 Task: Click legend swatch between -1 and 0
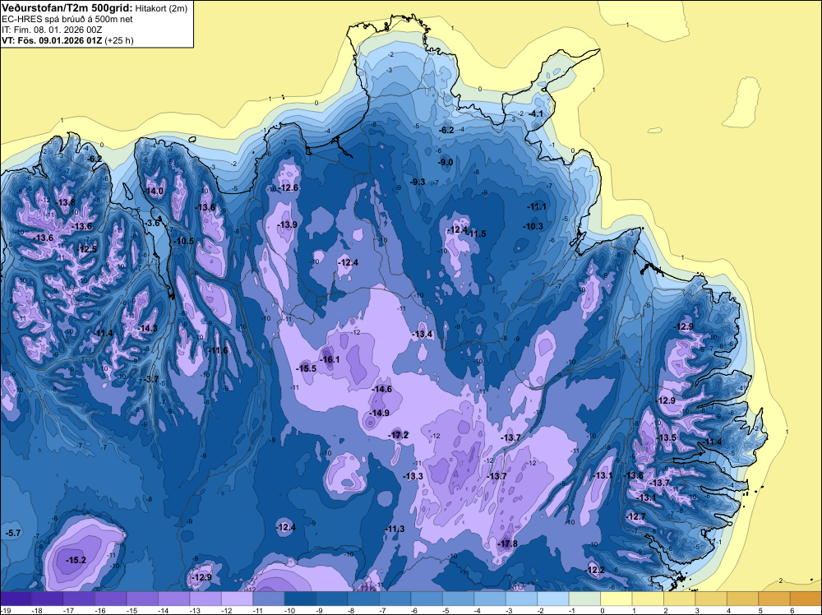[x=584, y=599]
